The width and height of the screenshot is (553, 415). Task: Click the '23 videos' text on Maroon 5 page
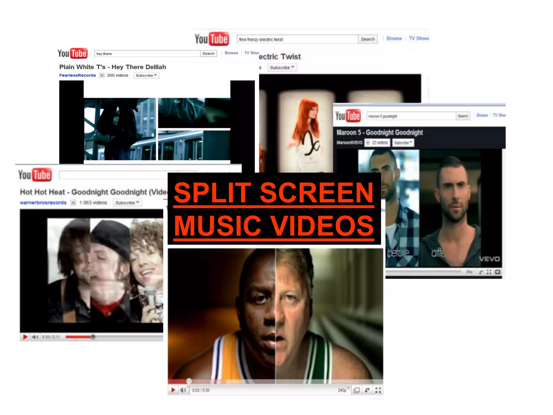(x=380, y=143)
